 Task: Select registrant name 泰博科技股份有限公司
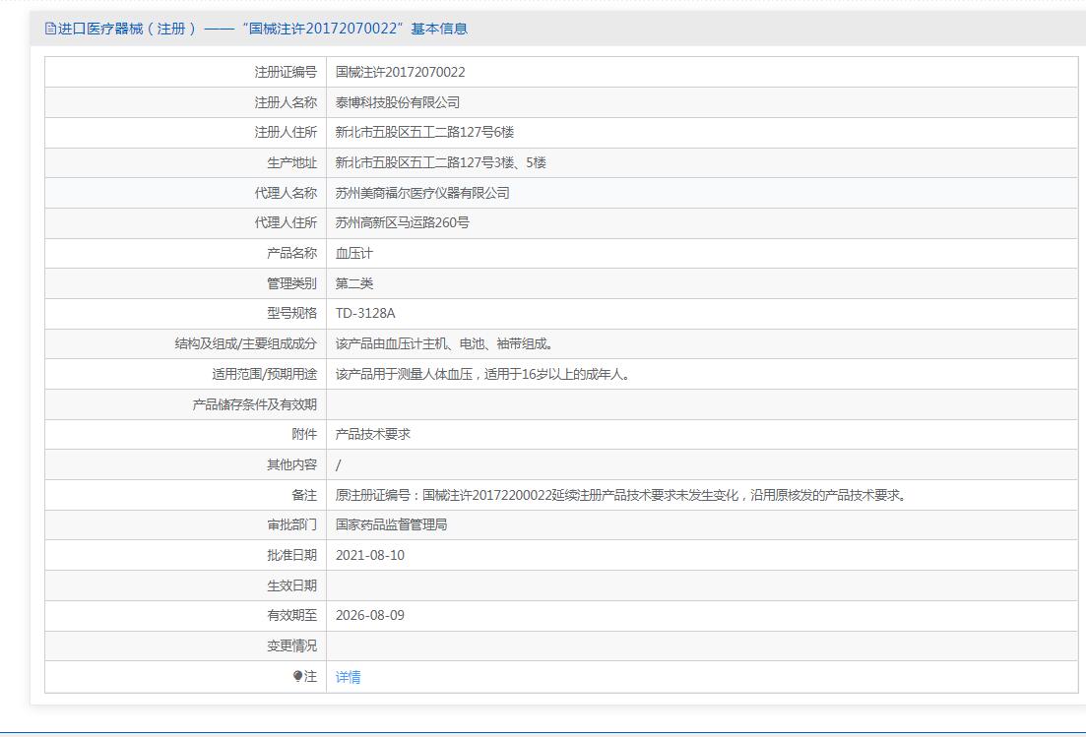click(x=398, y=102)
